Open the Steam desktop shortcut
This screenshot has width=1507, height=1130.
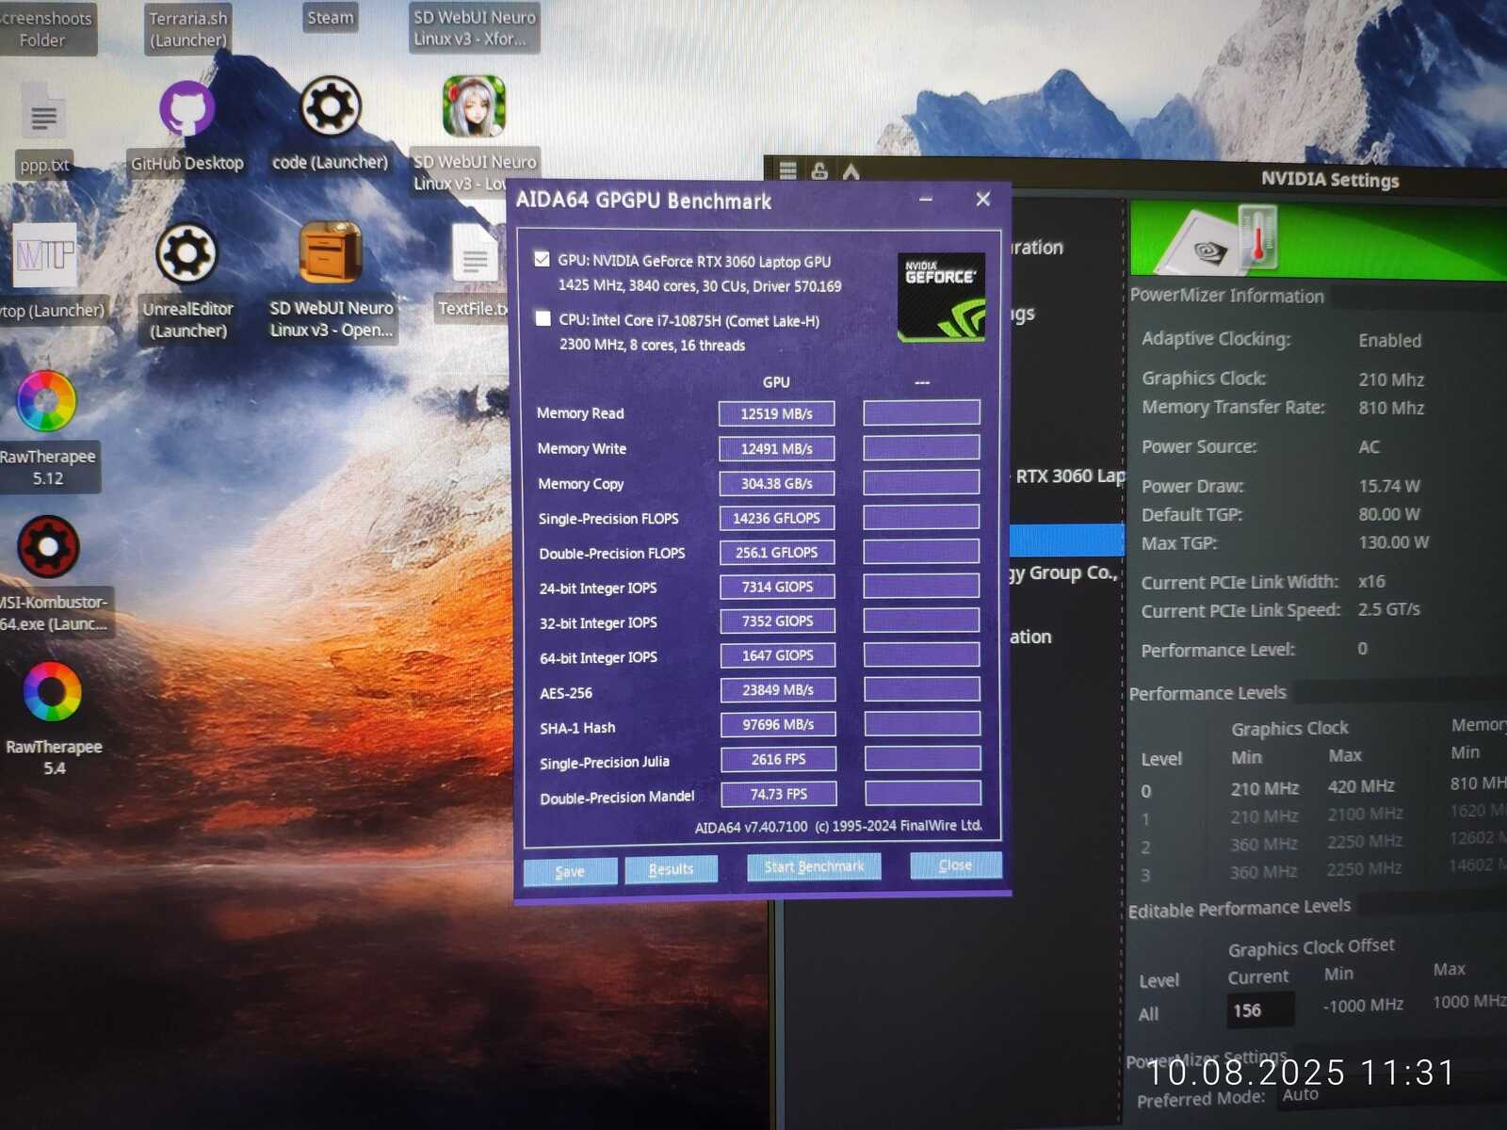point(331,18)
